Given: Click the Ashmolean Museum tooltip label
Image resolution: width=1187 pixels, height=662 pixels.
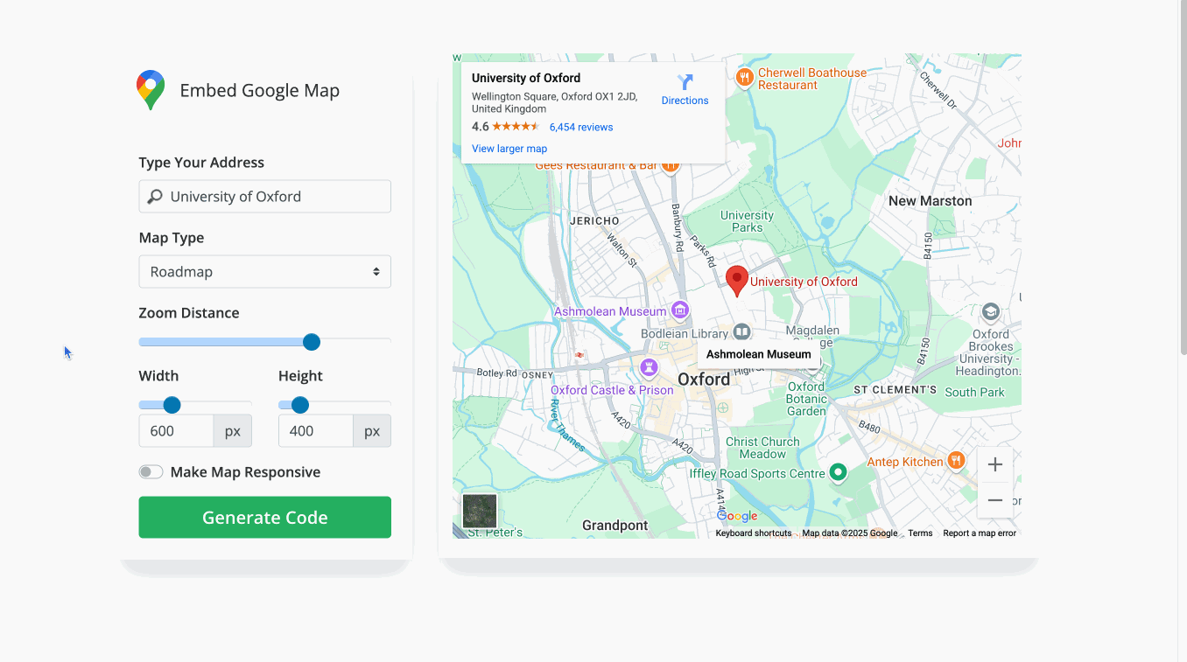Looking at the screenshot, I should coord(758,354).
